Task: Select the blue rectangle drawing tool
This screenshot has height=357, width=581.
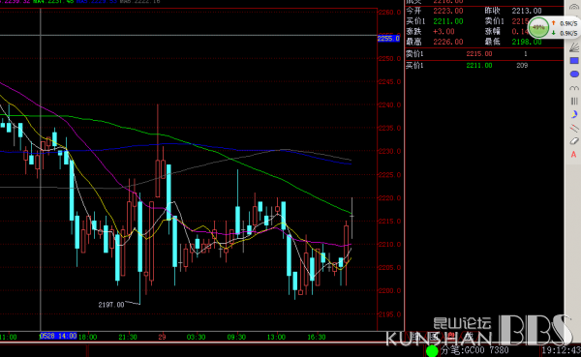Action: point(574,61)
